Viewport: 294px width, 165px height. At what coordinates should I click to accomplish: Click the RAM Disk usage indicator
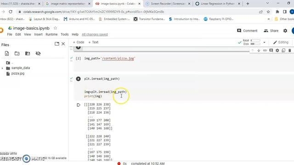[x=252, y=42]
